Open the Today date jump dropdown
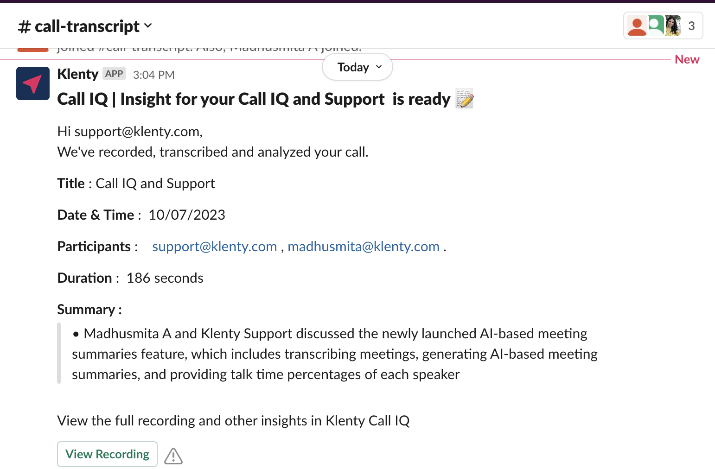Viewport: 715px width, 469px height. [357, 67]
